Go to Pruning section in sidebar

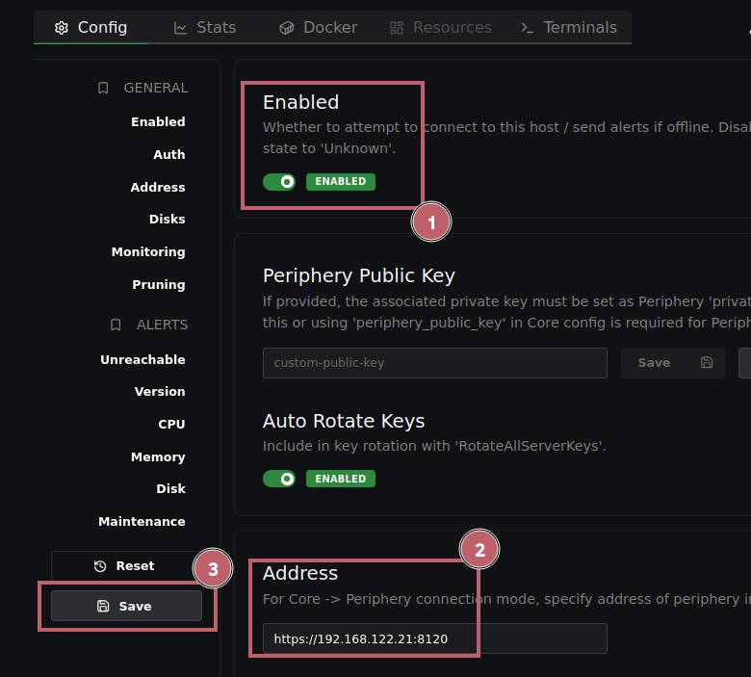coord(158,284)
